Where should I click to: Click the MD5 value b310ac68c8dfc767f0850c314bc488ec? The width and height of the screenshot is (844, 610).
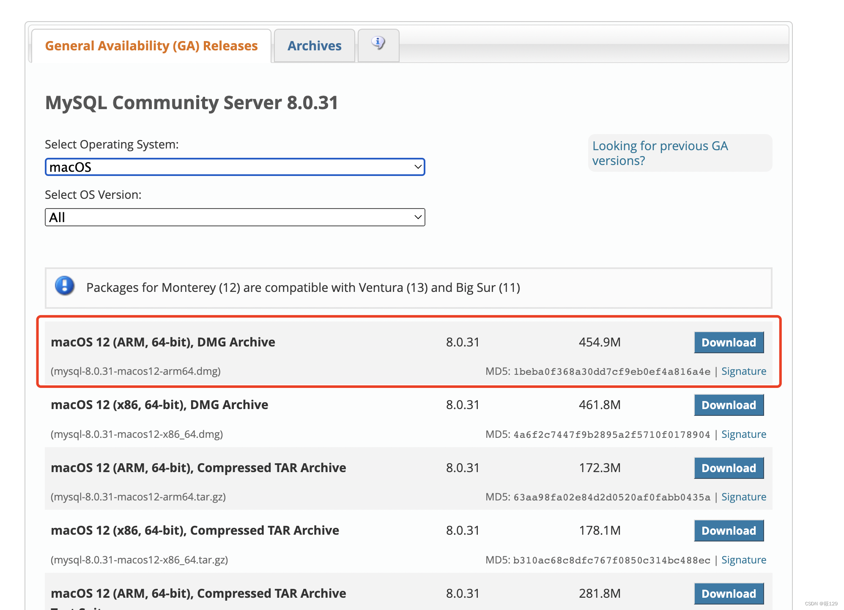[x=612, y=561]
